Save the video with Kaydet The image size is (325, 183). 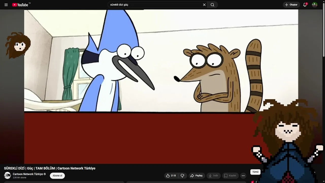coord(230,176)
